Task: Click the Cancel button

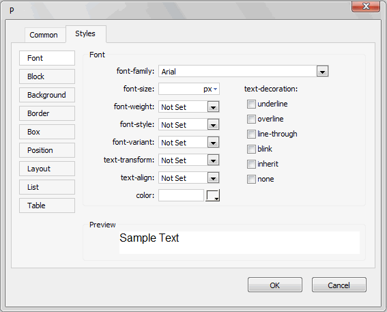Action: (339, 285)
